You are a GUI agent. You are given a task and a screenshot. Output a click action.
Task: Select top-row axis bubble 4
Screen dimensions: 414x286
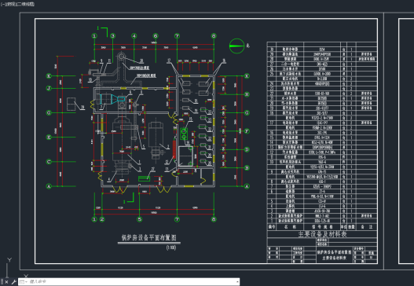coord(134,36)
